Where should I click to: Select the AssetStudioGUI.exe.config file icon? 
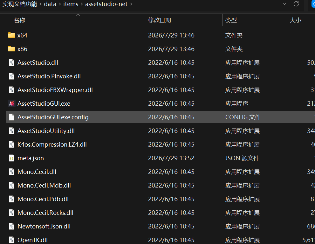click(12, 117)
